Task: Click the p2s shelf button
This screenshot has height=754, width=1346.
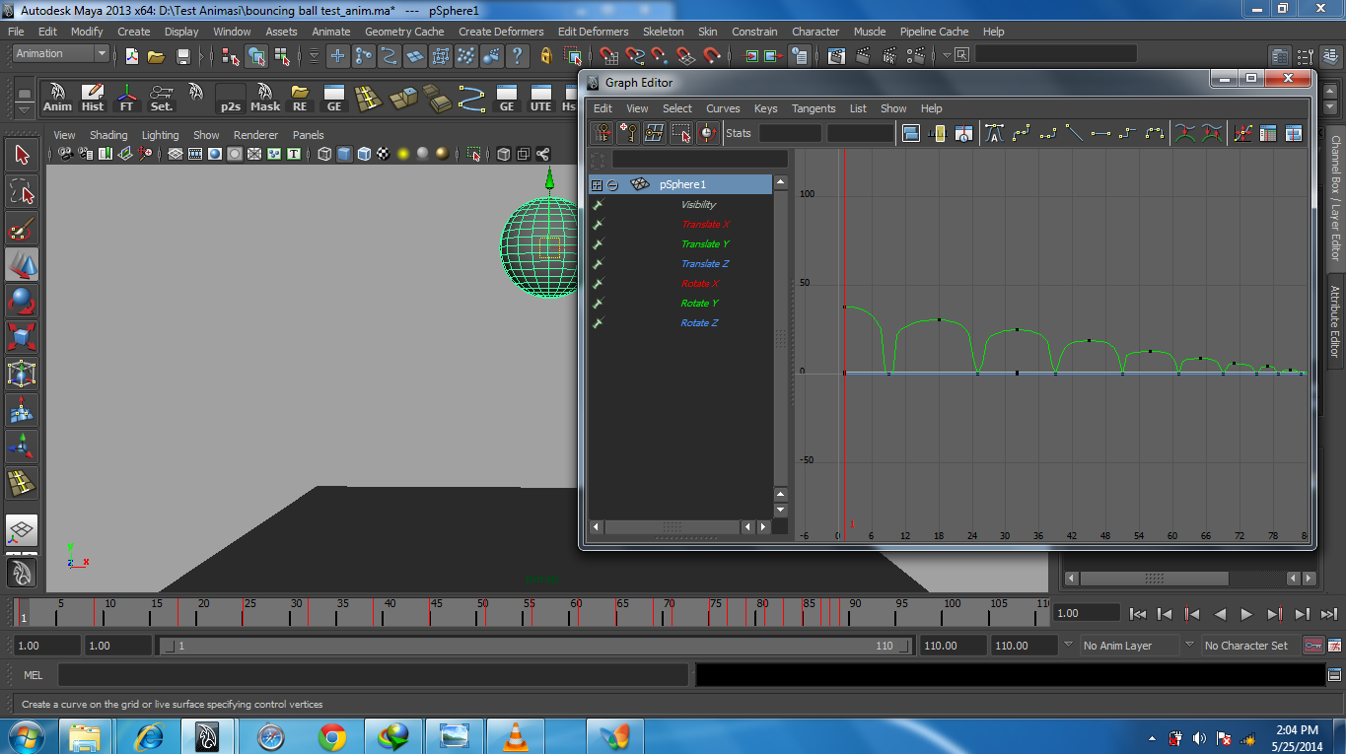Action: pos(231,99)
